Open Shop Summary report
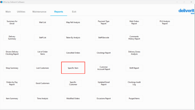Screen dimensions: 195x110 [x=12, y=68]
